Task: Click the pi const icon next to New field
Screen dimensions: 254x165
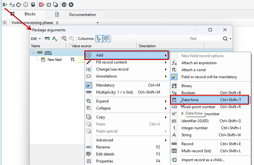Action: pos(73,60)
